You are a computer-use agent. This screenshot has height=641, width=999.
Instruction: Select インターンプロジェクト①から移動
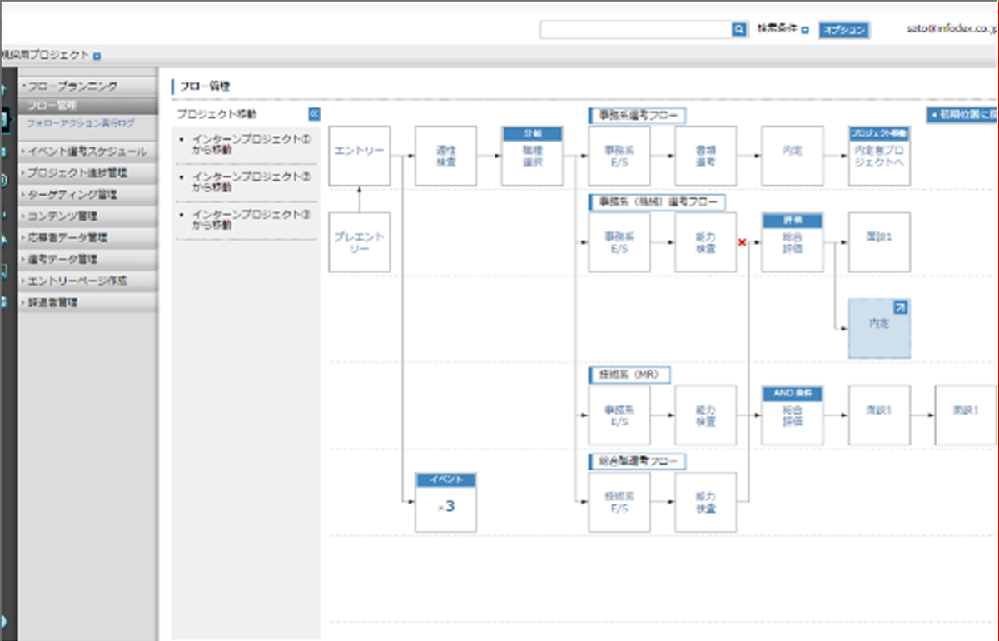[251, 145]
